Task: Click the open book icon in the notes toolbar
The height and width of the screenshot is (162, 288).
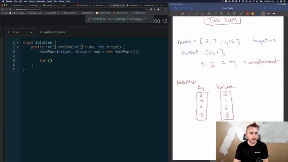Action: click(234, 13)
